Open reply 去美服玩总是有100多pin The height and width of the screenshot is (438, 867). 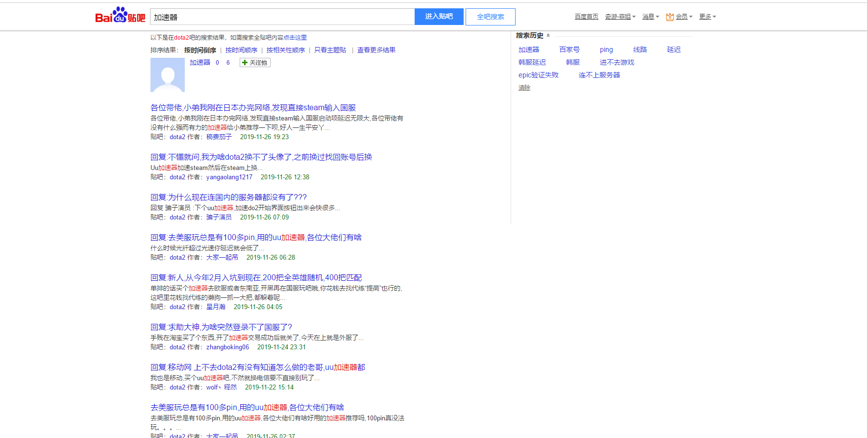(x=256, y=237)
